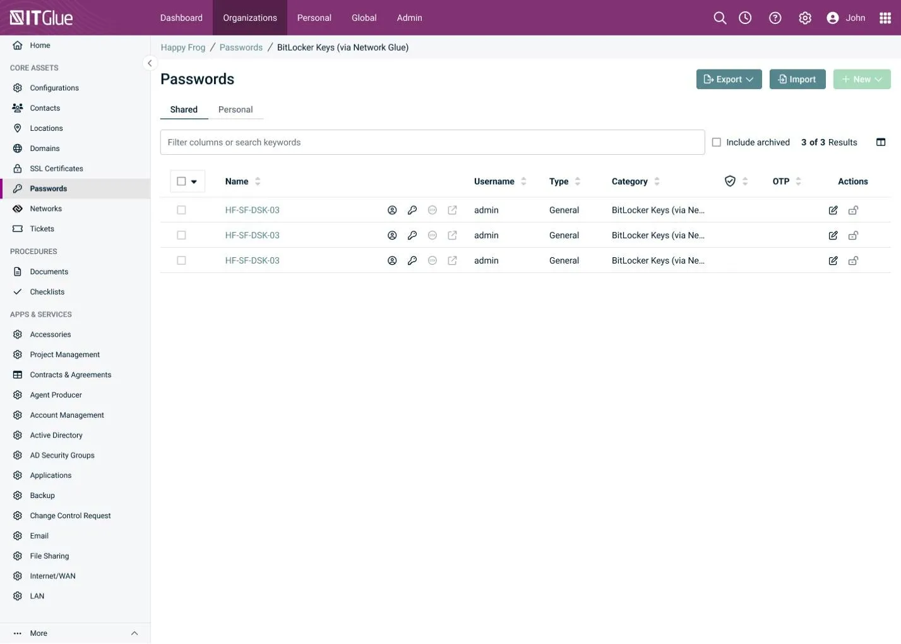Expand the select-all checkbox dropdown arrow
901x644 pixels.
click(x=194, y=182)
